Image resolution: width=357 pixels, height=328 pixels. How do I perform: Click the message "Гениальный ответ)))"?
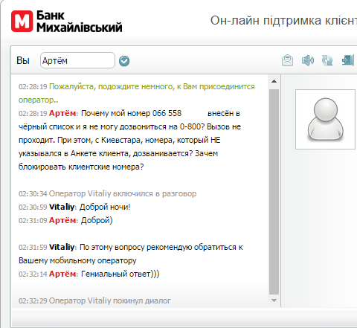coord(120,274)
